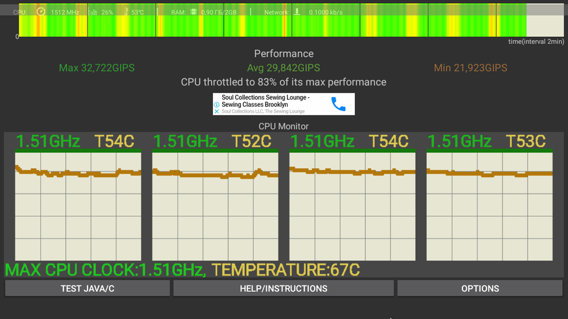Click the CPU clock speed gauge icon

41,12
